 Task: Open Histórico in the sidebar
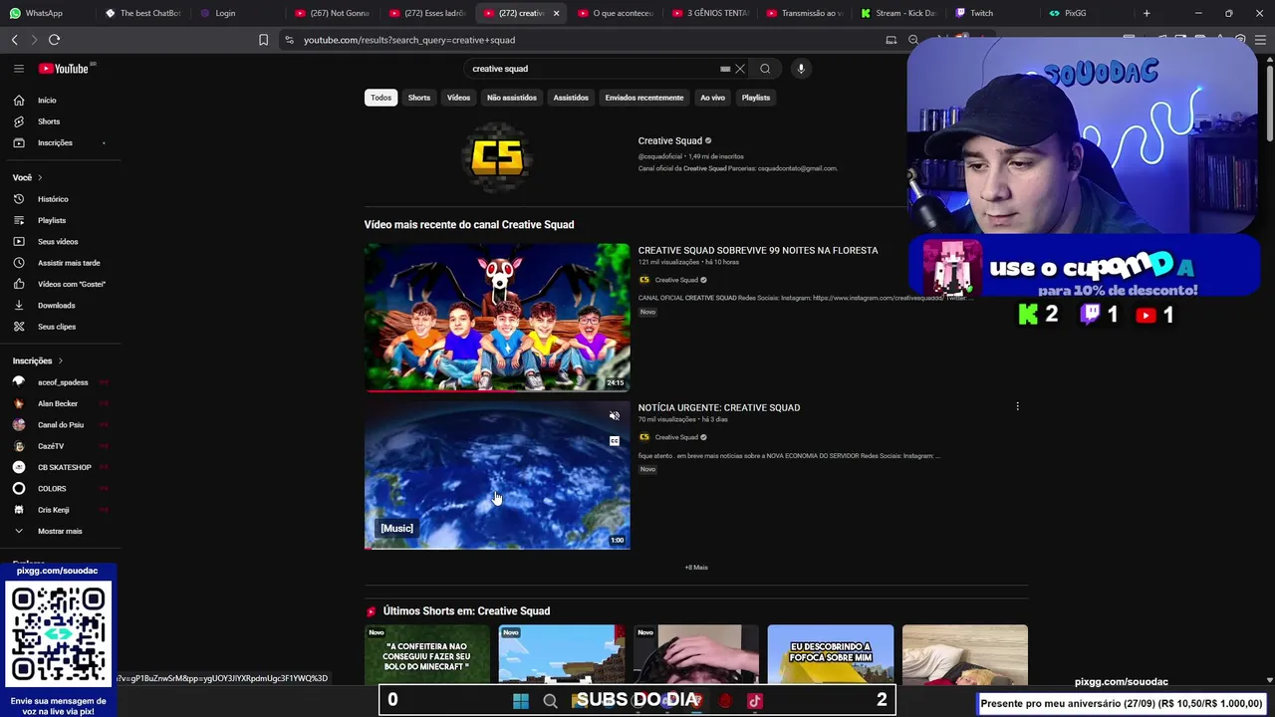point(53,199)
